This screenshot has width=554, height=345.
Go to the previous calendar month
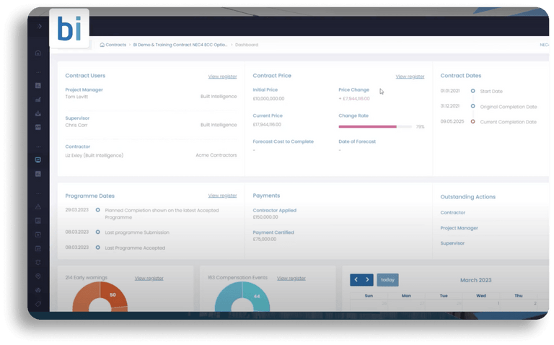click(356, 279)
